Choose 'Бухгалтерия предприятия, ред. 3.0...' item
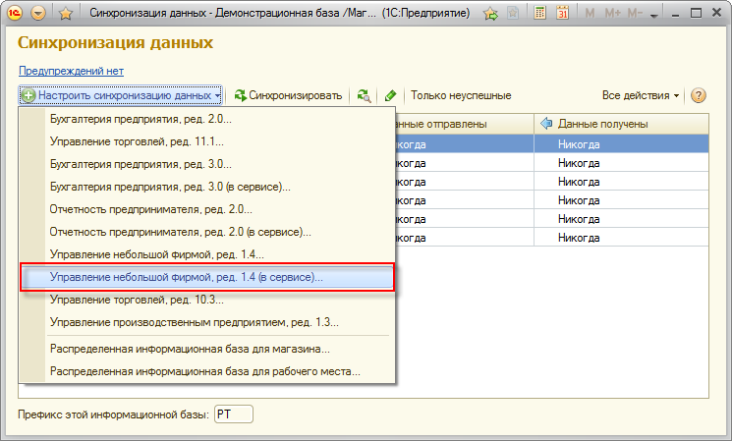732x441 pixels. [207, 164]
